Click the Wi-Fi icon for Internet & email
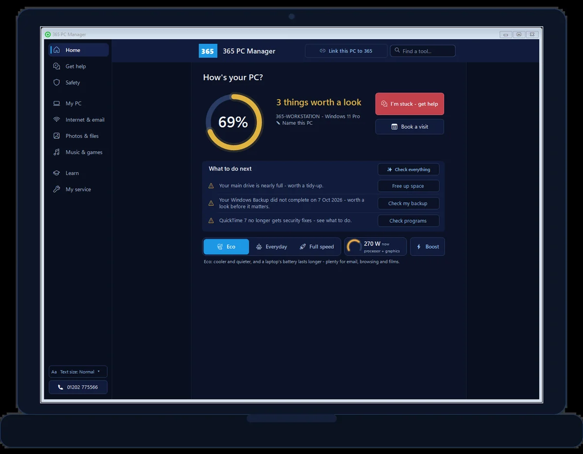583x454 pixels. point(57,120)
